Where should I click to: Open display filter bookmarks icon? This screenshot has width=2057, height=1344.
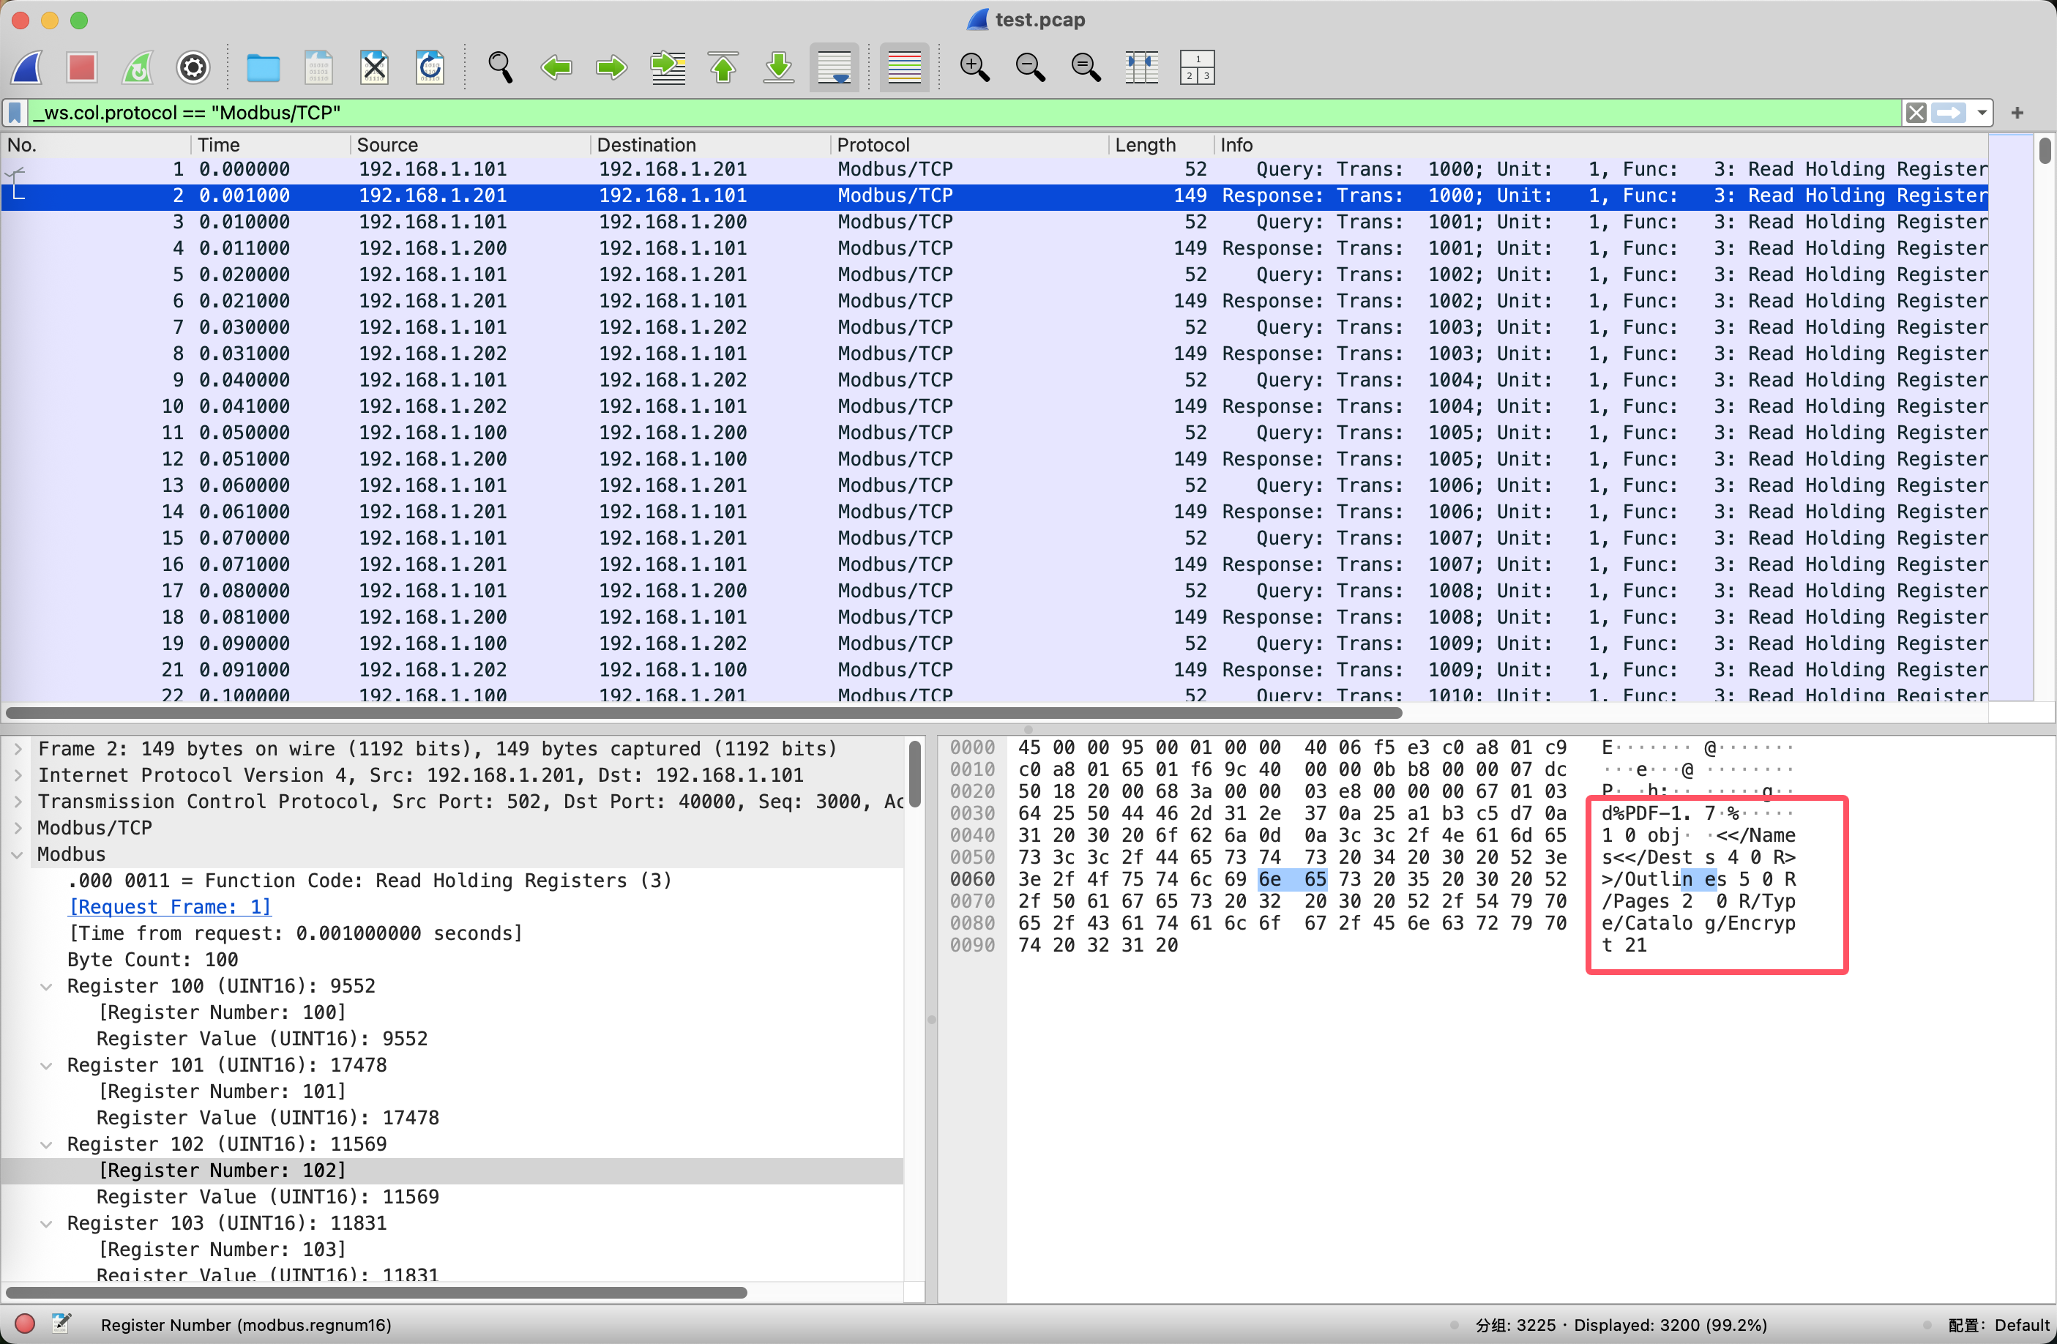tap(15, 112)
